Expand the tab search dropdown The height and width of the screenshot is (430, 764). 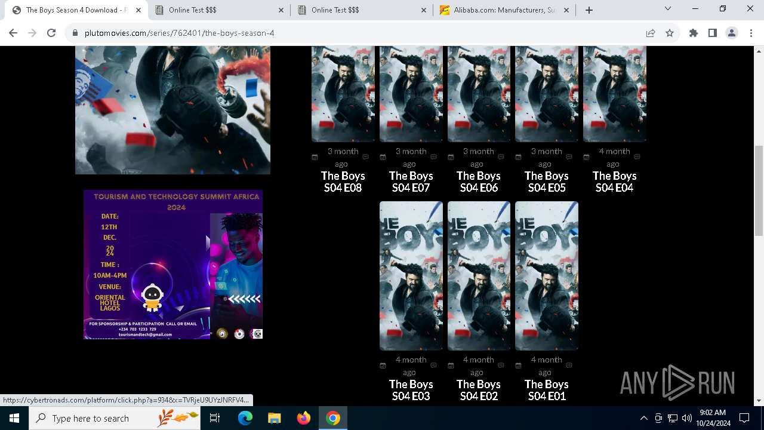coord(668,9)
